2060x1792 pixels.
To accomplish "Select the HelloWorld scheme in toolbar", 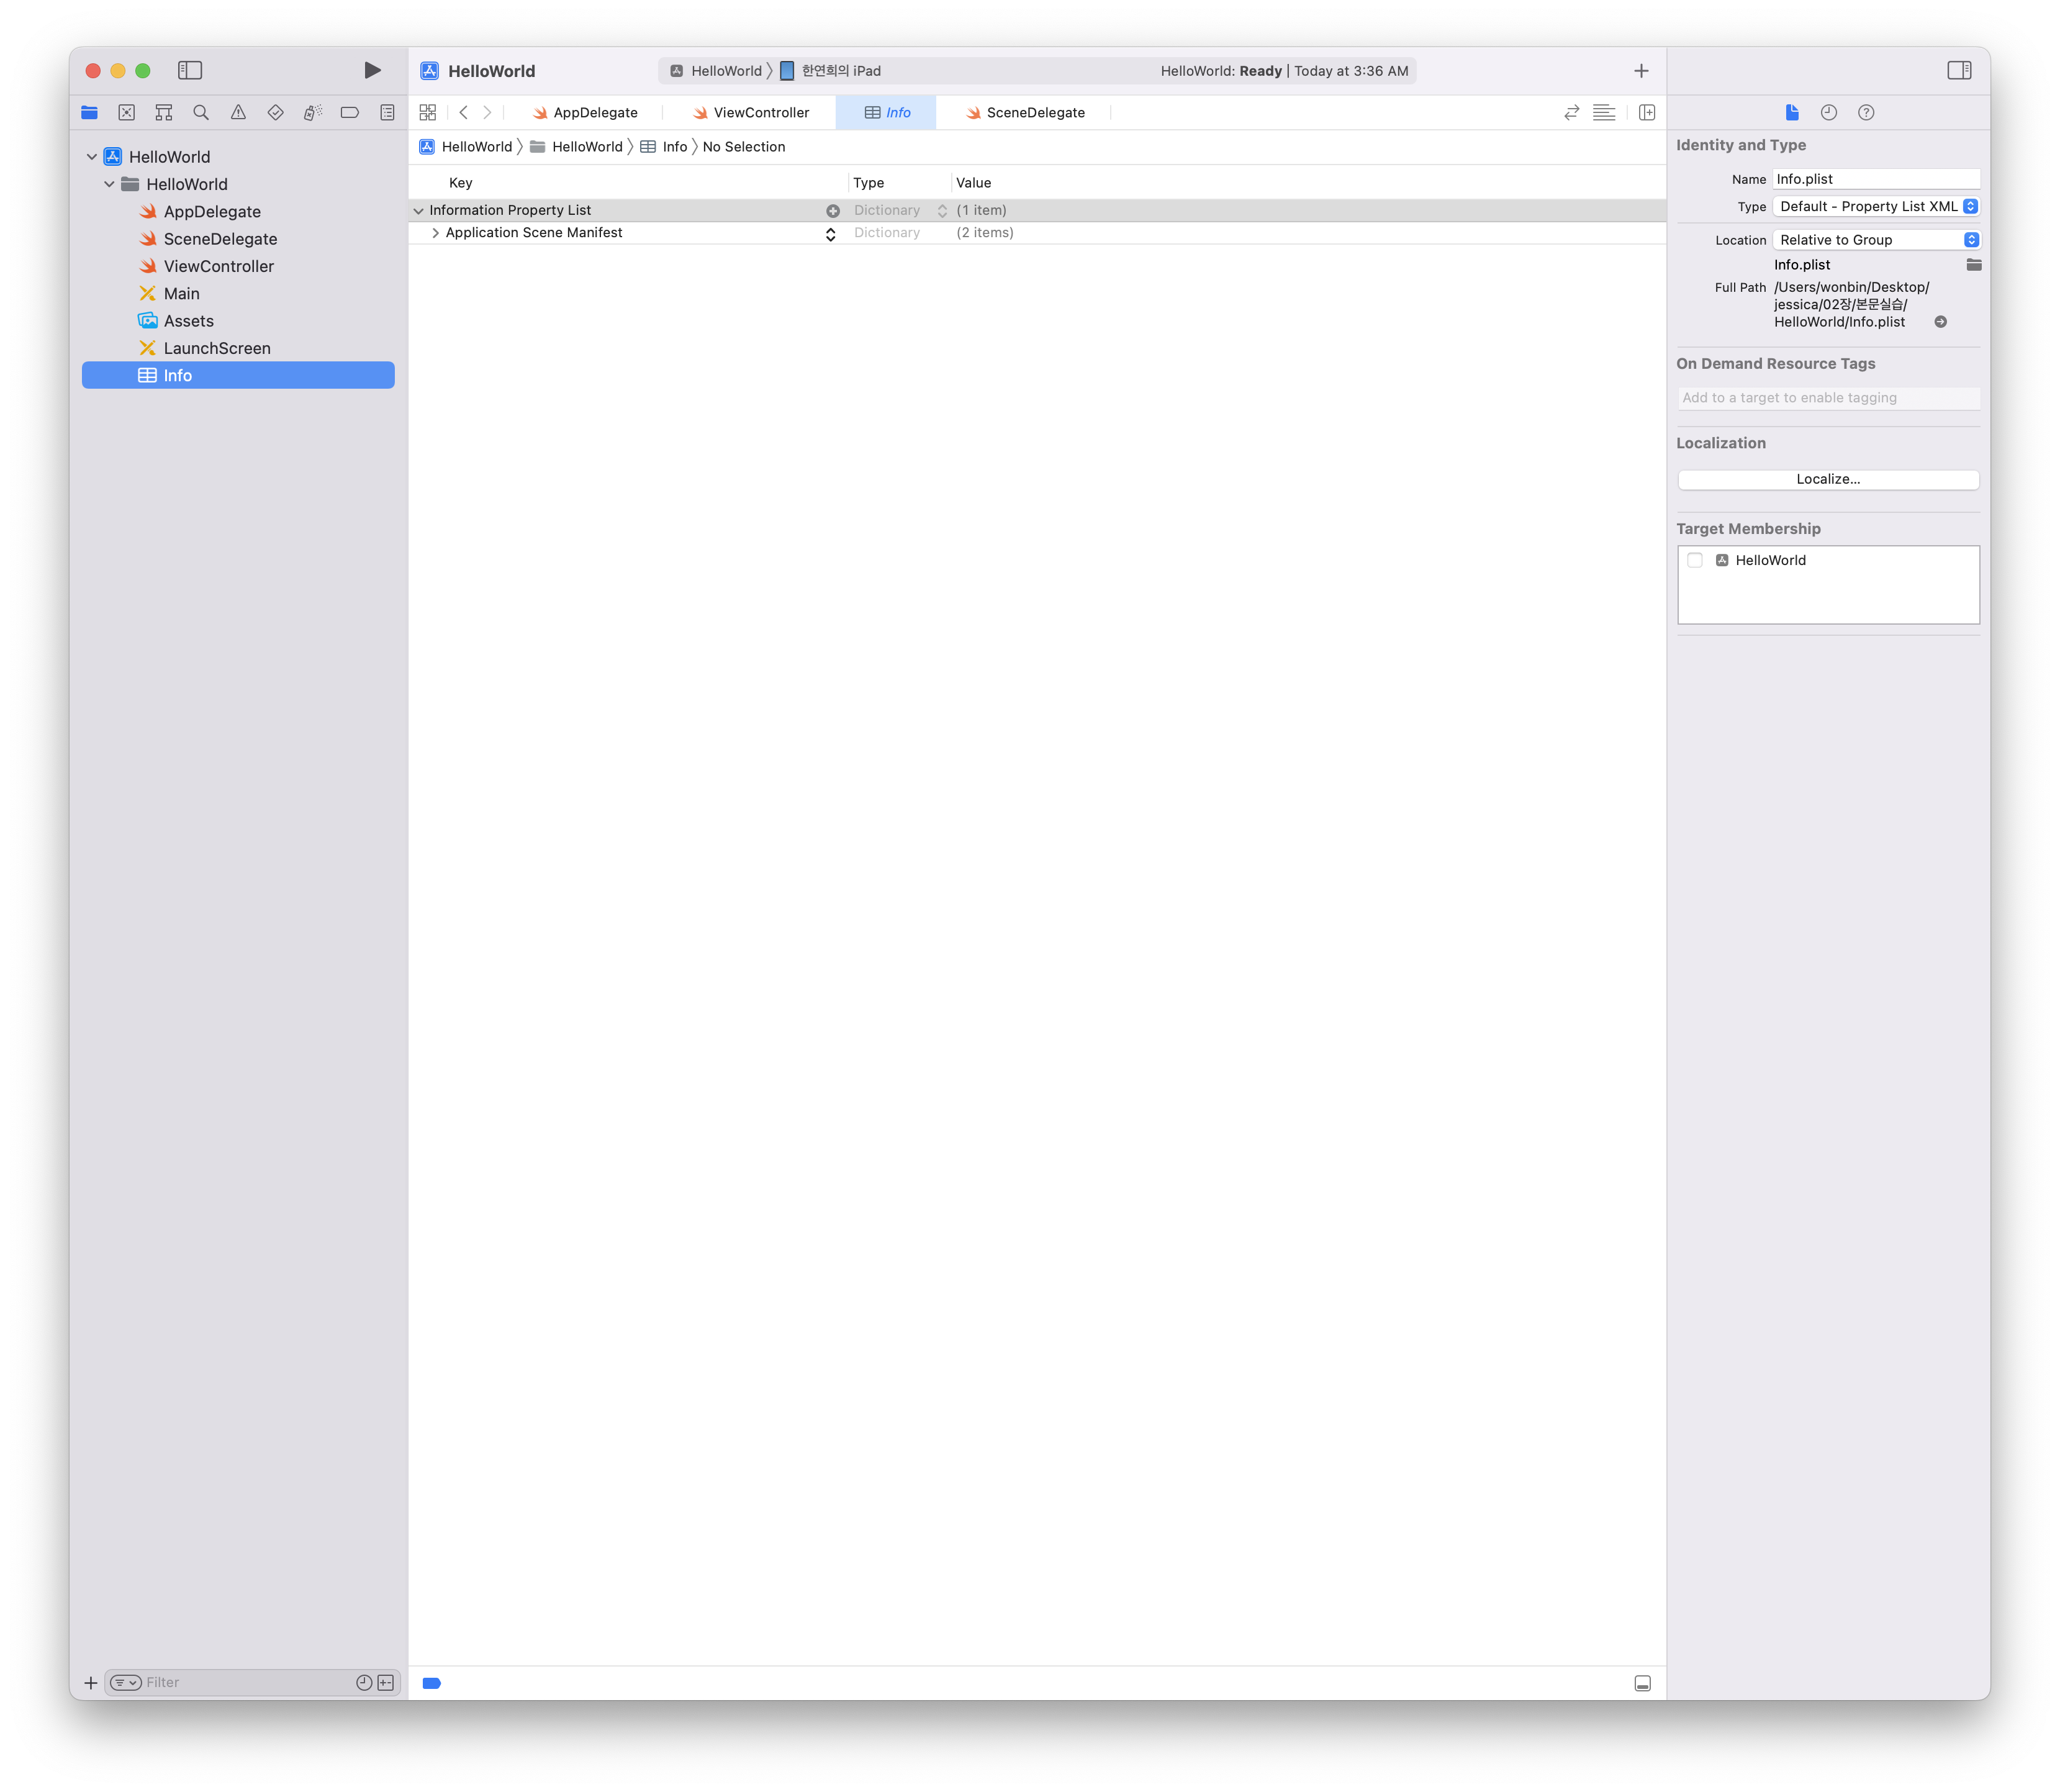I will [x=716, y=70].
